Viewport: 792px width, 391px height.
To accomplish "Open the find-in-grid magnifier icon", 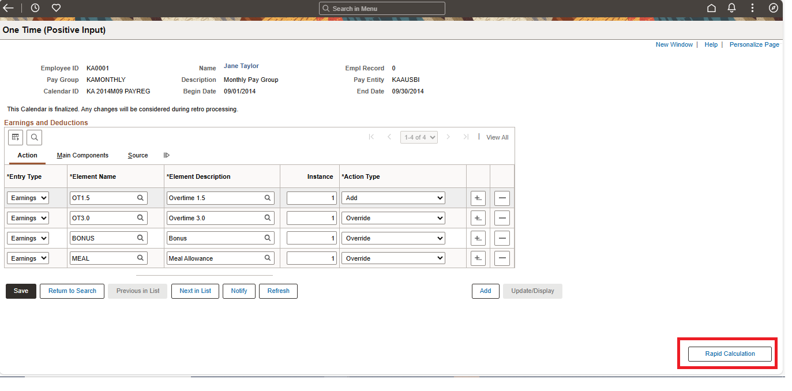I will pos(34,137).
